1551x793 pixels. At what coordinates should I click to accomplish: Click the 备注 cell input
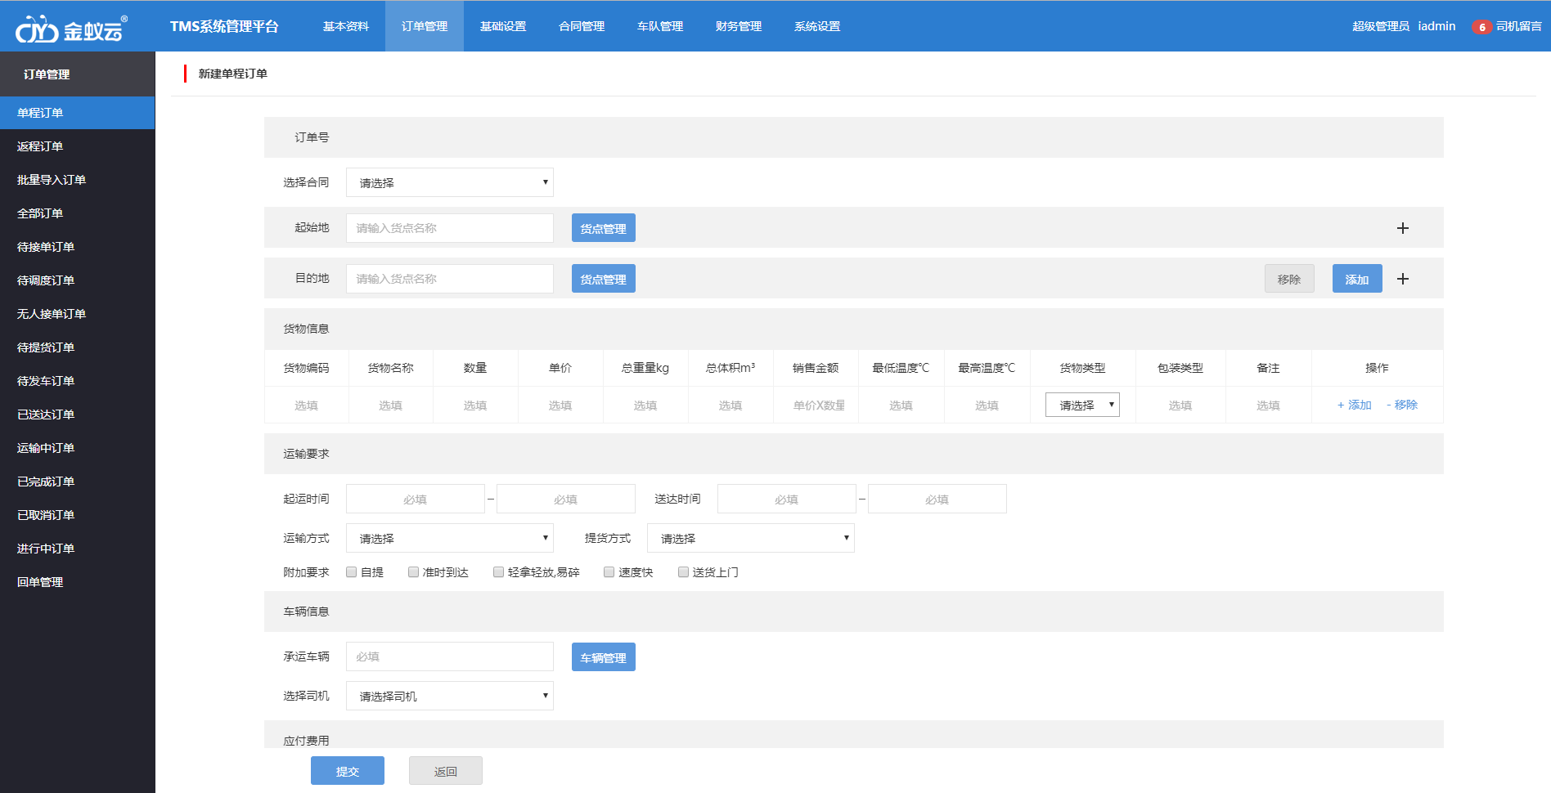pos(1269,405)
